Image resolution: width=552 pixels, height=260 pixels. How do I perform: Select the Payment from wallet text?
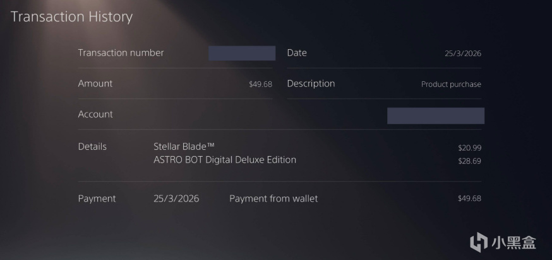point(273,199)
